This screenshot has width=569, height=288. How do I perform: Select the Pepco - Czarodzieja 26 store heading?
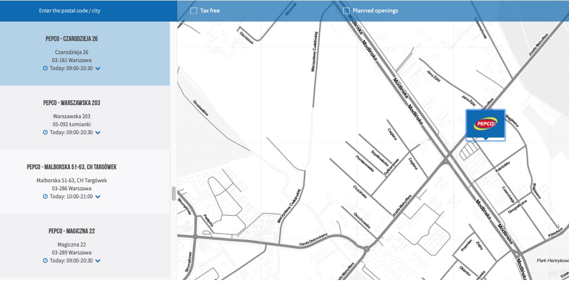pos(72,39)
